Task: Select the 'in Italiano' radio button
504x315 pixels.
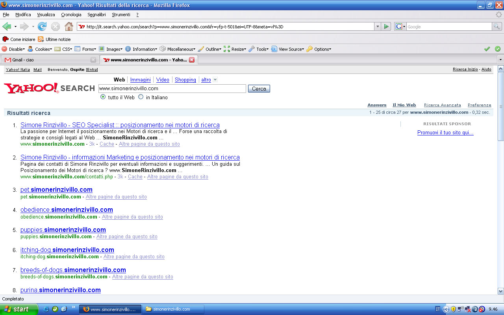Action: click(x=141, y=97)
